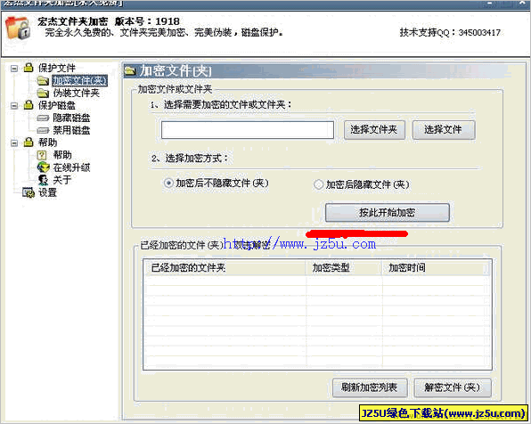Click 按此开始加密 button

click(x=388, y=213)
